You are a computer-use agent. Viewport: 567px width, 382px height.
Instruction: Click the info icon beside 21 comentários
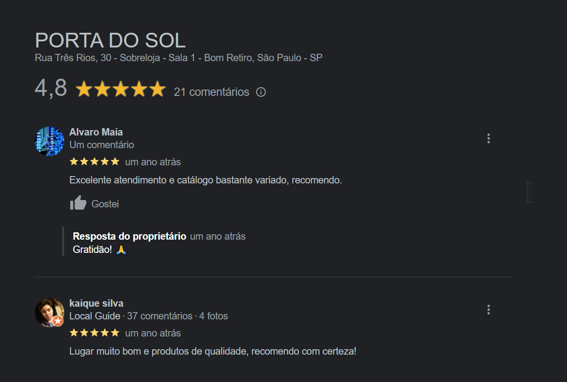pyautogui.click(x=261, y=92)
